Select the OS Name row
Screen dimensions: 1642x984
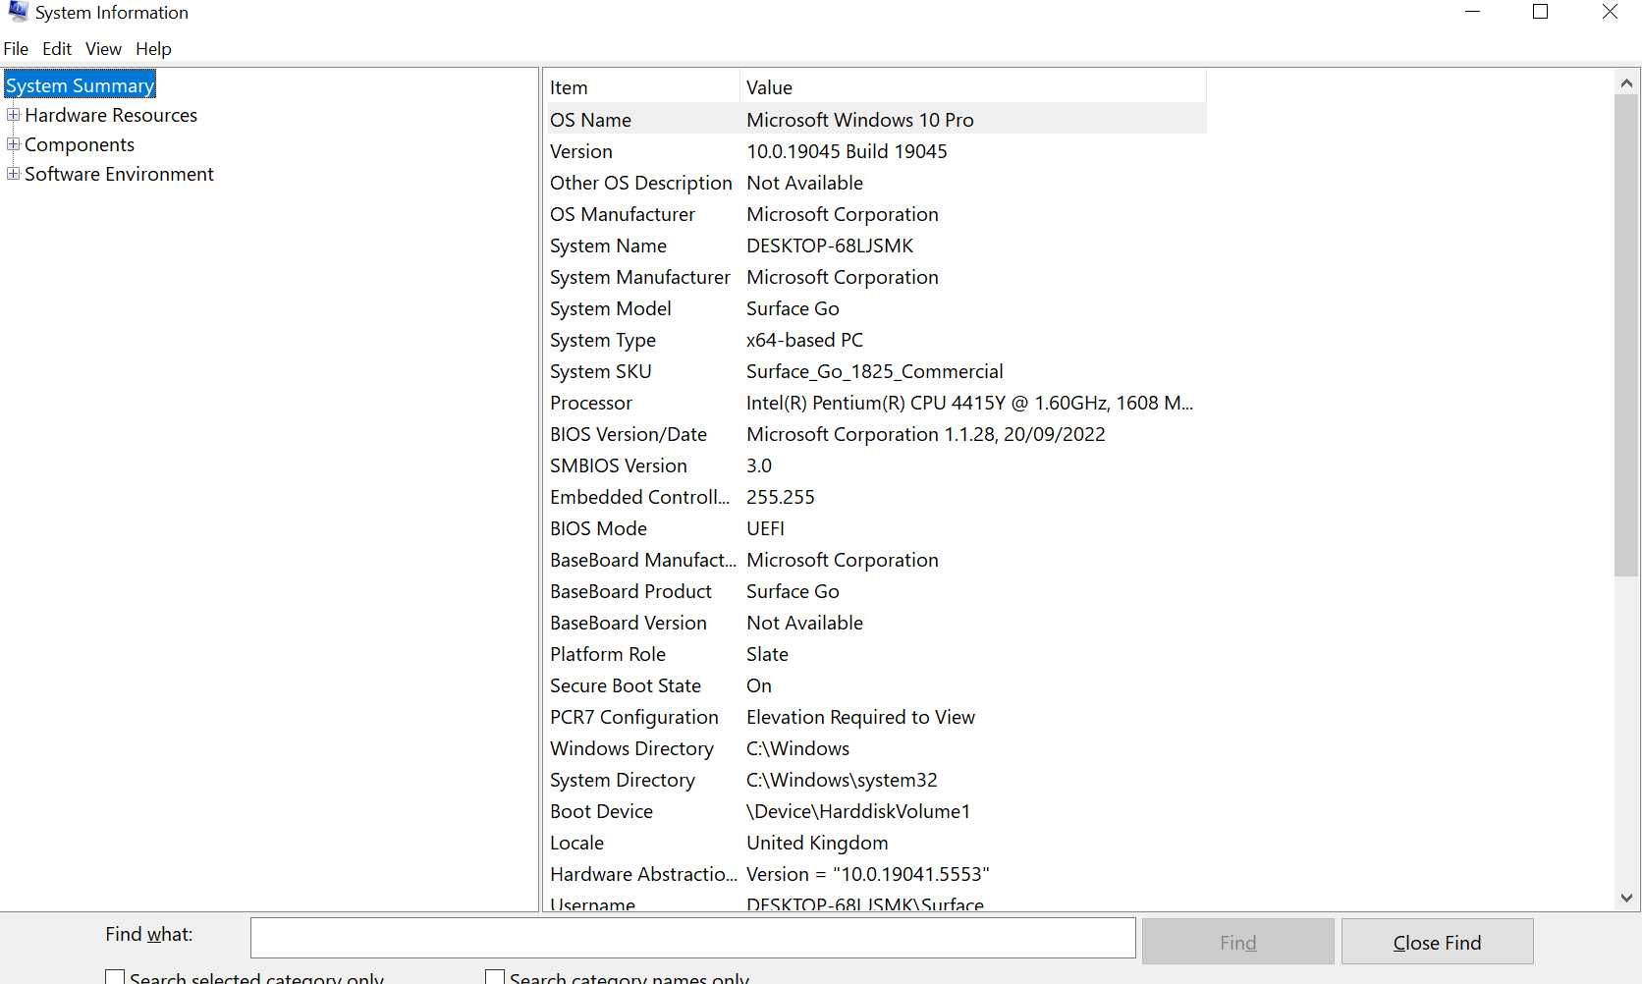(x=875, y=120)
